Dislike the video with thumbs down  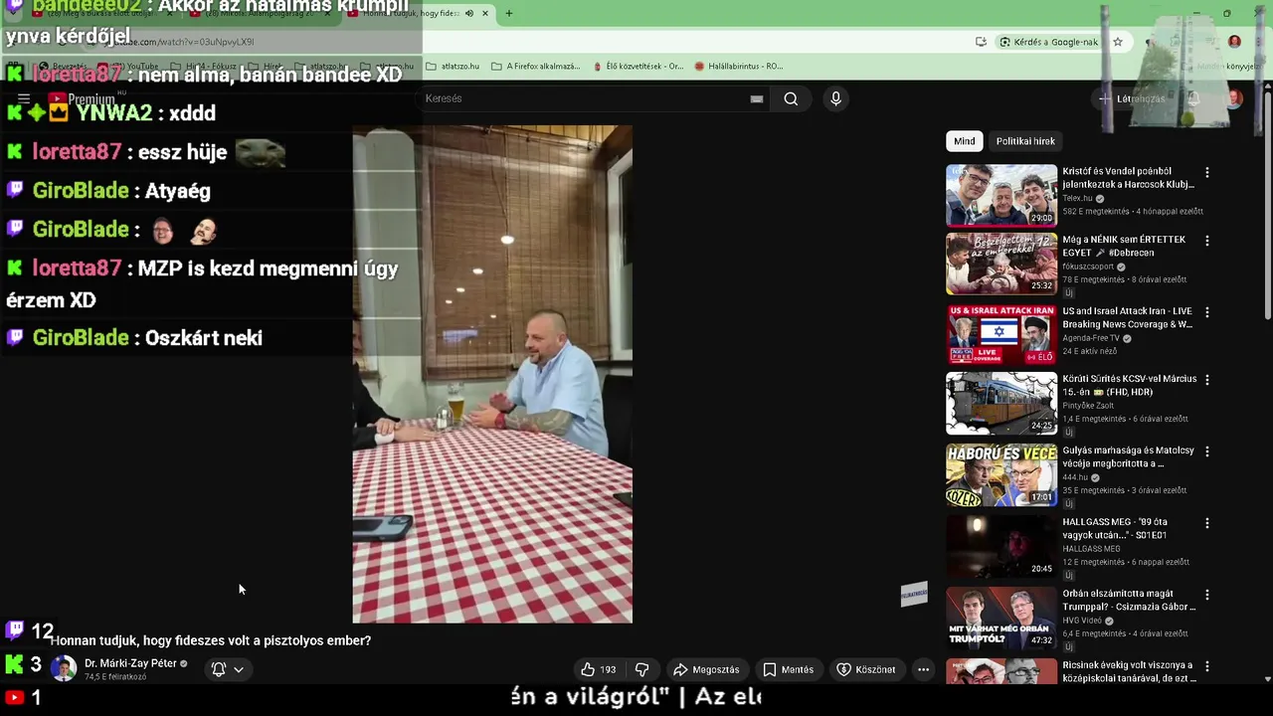click(x=642, y=669)
